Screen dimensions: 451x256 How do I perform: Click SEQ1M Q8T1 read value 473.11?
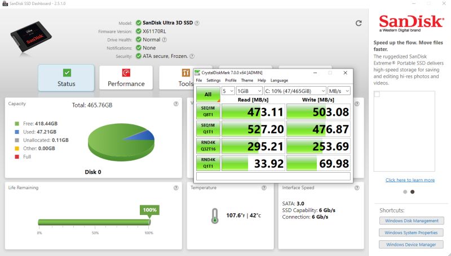(253, 111)
